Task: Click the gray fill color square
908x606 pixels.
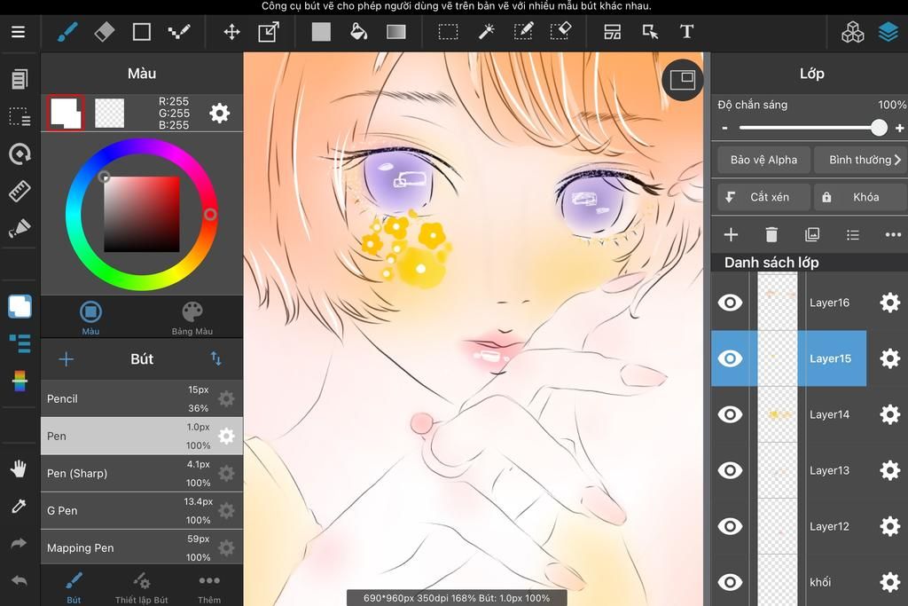Action: click(321, 32)
